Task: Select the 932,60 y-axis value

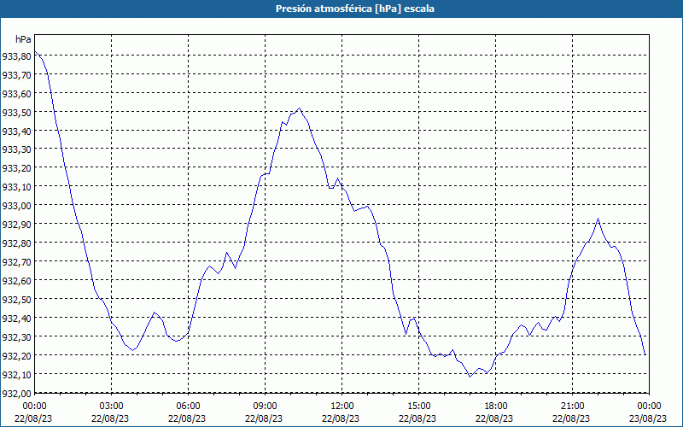Action: (x=16, y=281)
